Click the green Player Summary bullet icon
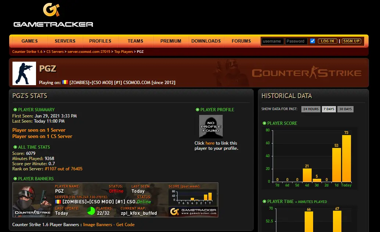This screenshot has width=380, height=232. (15, 110)
